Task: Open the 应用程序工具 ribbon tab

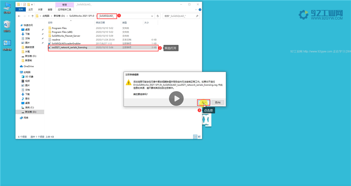Action: pyautogui.click(x=64, y=10)
